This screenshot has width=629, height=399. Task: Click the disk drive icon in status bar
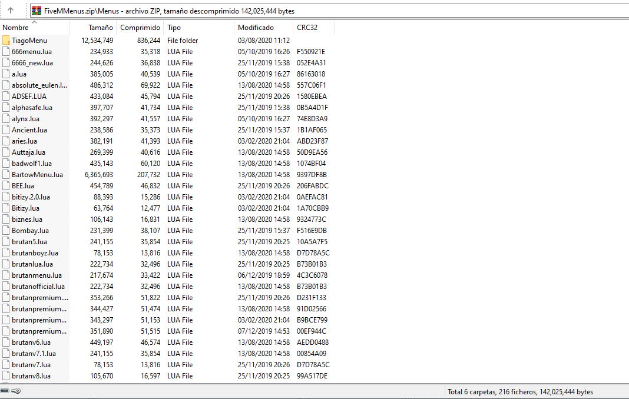pyautogui.click(x=5, y=391)
